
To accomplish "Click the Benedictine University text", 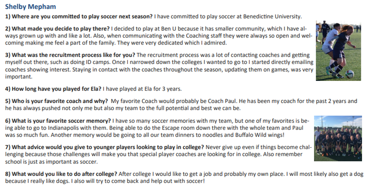I will click(272, 17).
